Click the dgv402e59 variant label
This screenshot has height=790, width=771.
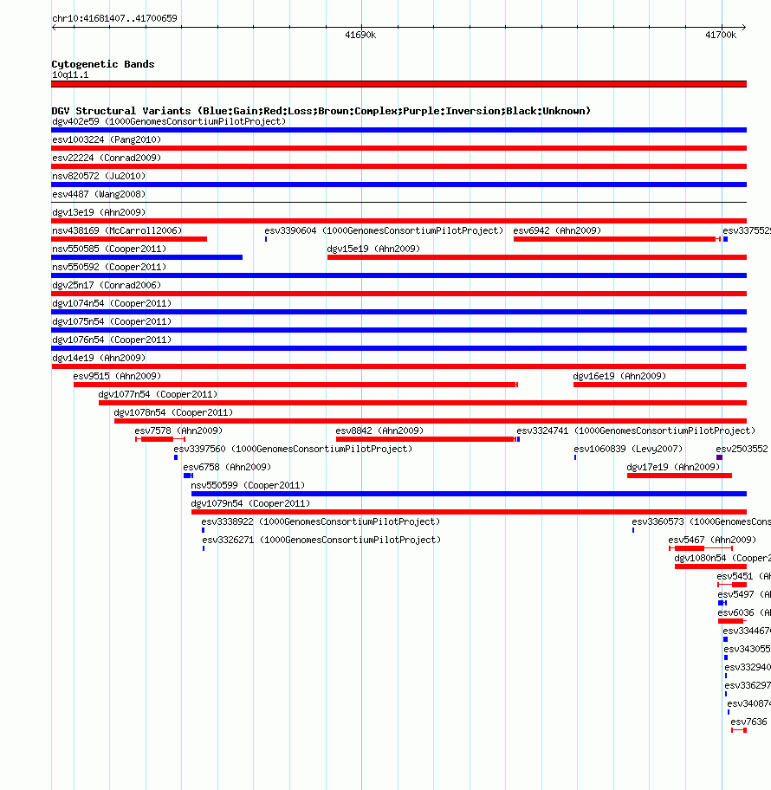pyautogui.click(x=169, y=121)
